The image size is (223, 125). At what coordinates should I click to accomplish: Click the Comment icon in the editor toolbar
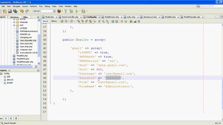pos(131,21)
